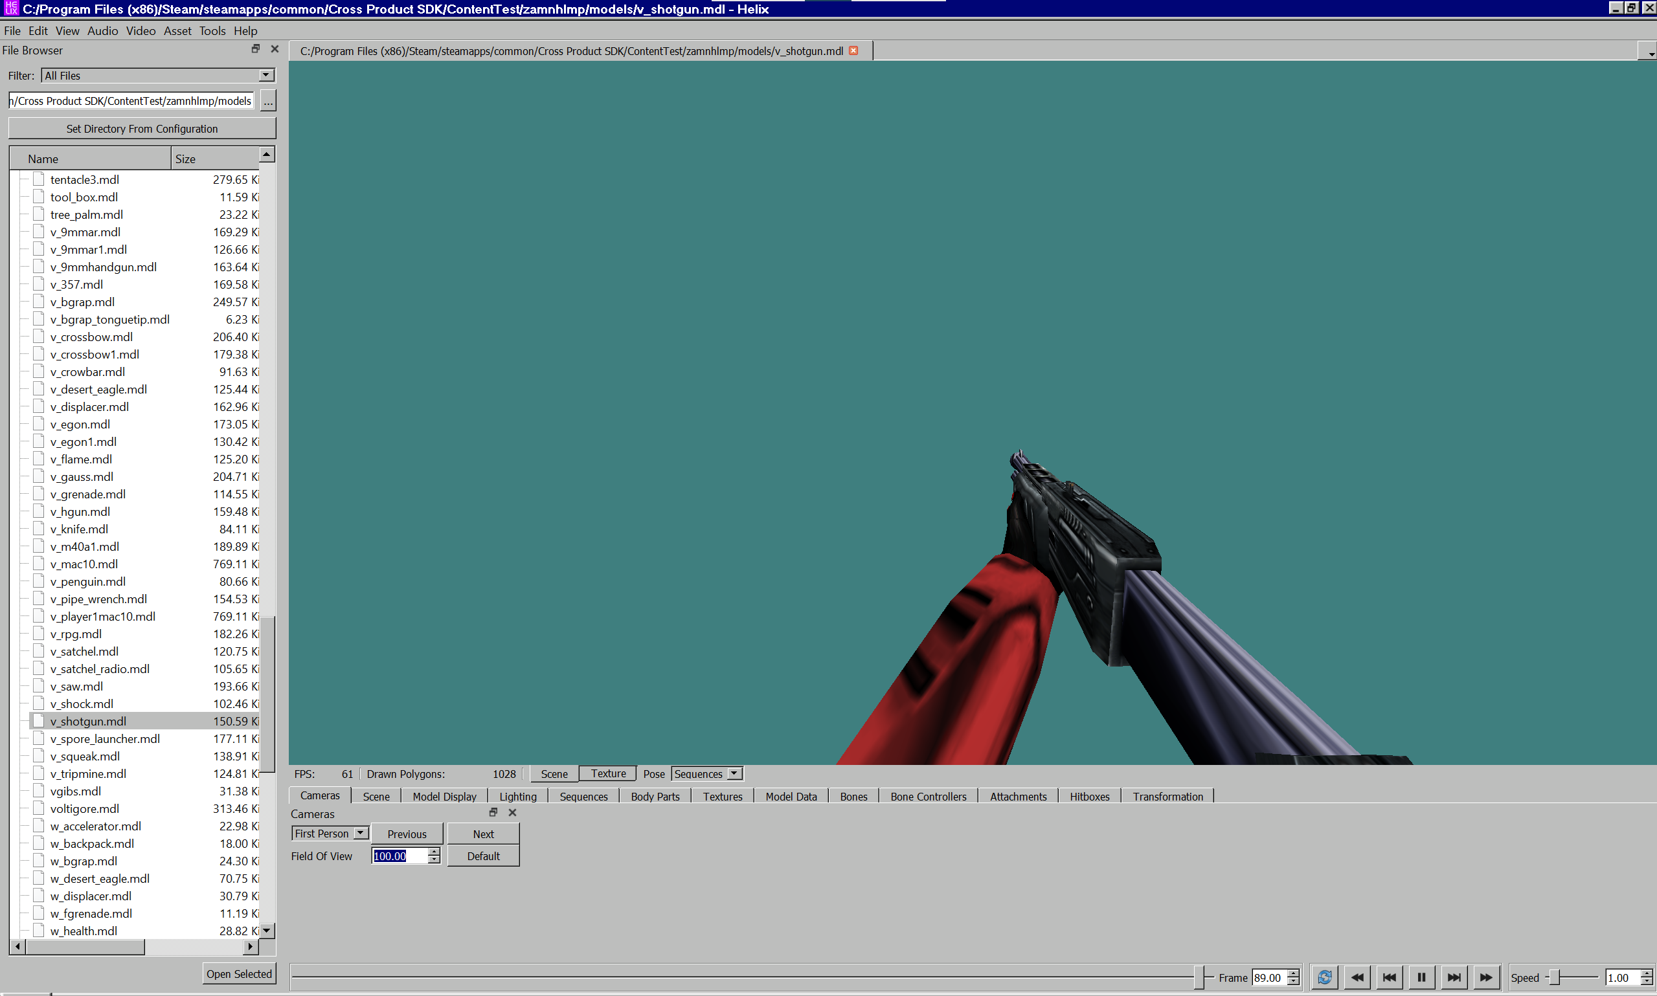
Task: Click the fast forward playback icon
Action: point(1486,977)
